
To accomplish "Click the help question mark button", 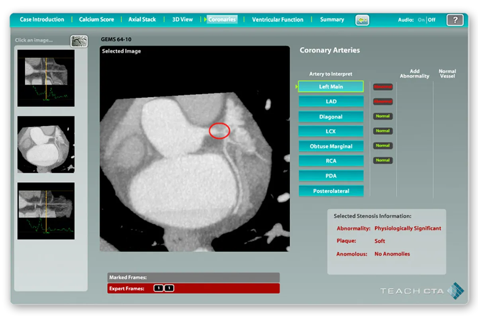I will click(455, 20).
